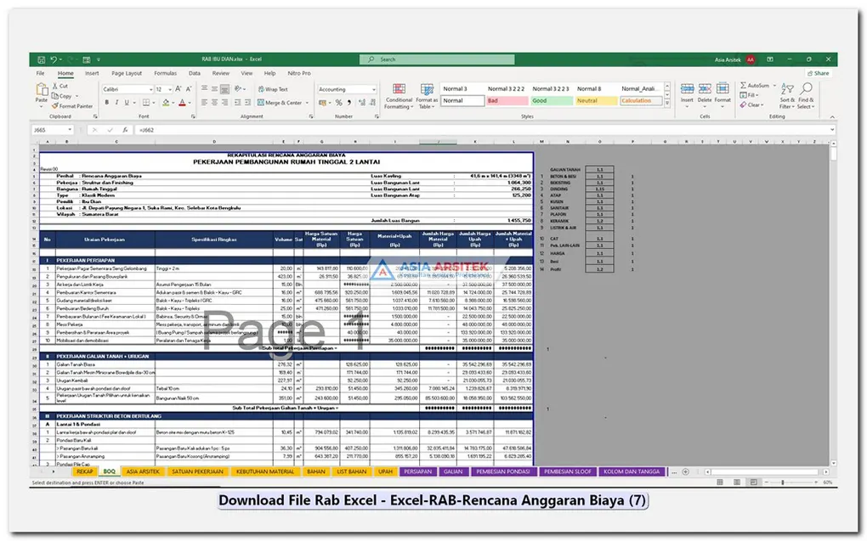867x541 pixels.
Task: Click Decrease Indent icon
Action: coord(237,103)
